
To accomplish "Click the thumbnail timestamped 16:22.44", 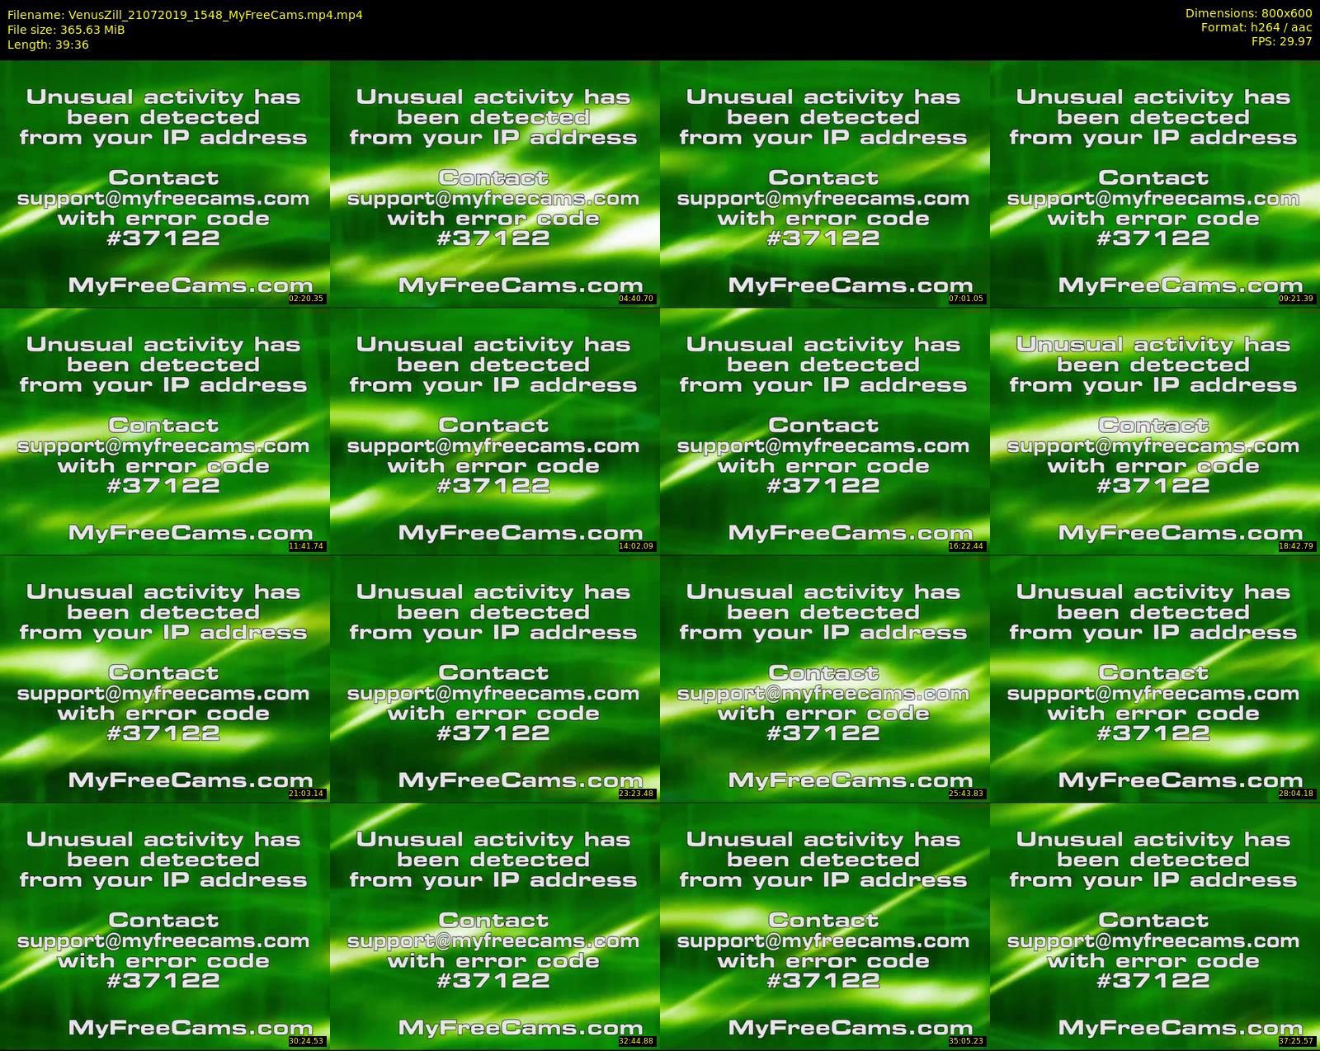I will point(824,431).
